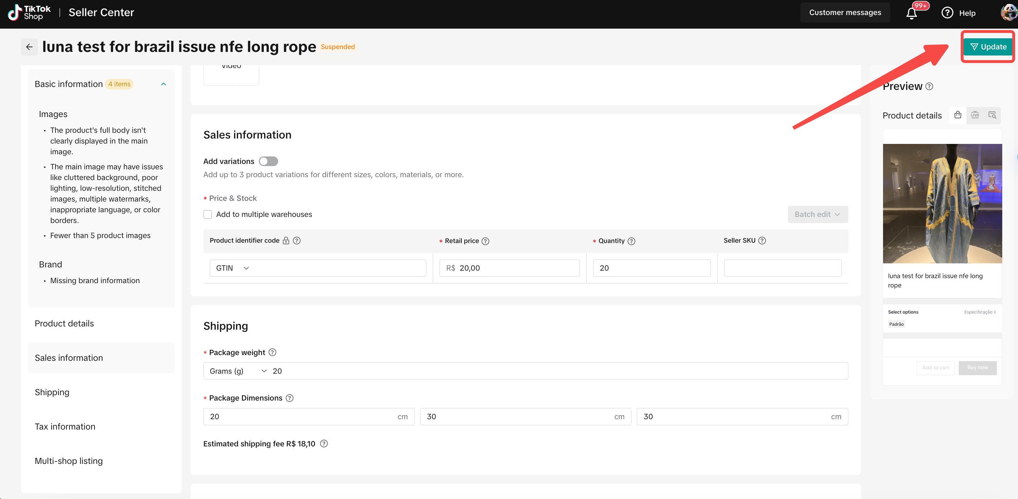Open the user profile avatar
This screenshot has height=499, width=1018.
[1009, 13]
